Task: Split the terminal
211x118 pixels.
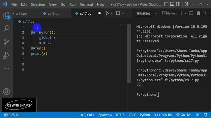Action: coord(191,13)
